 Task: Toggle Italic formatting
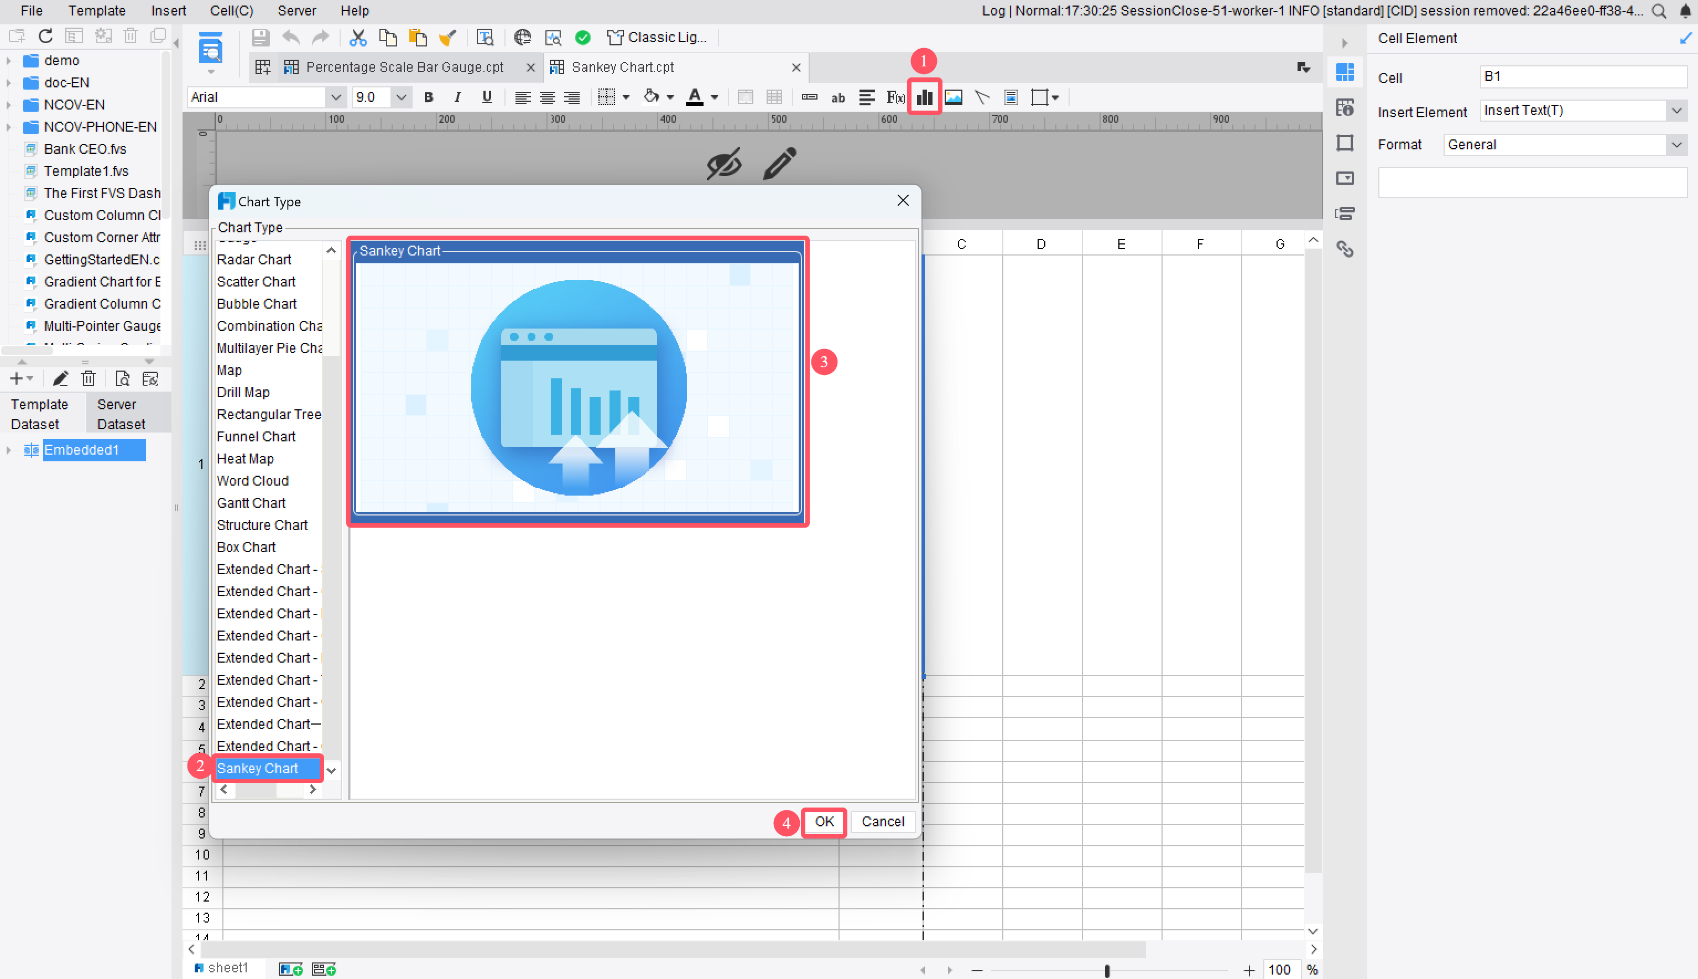[x=457, y=97]
